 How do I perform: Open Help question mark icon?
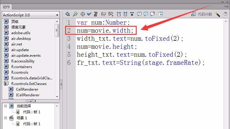click(226, 14)
